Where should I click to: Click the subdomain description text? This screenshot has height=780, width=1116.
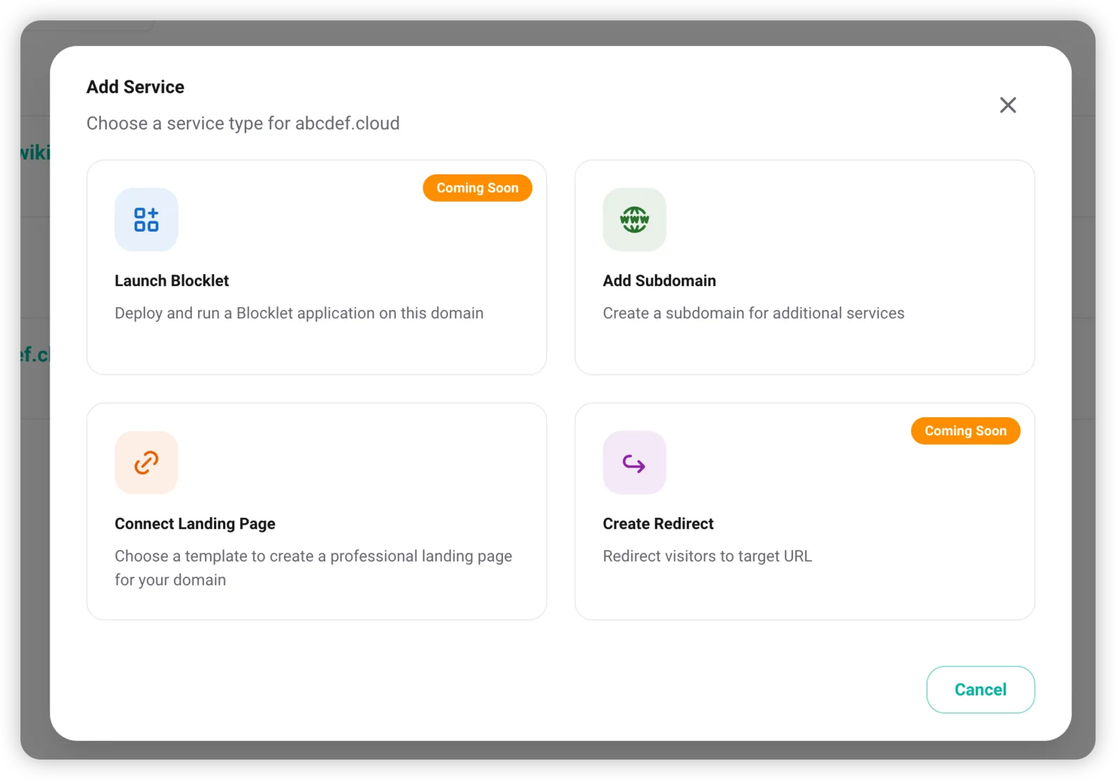[x=754, y=313]
